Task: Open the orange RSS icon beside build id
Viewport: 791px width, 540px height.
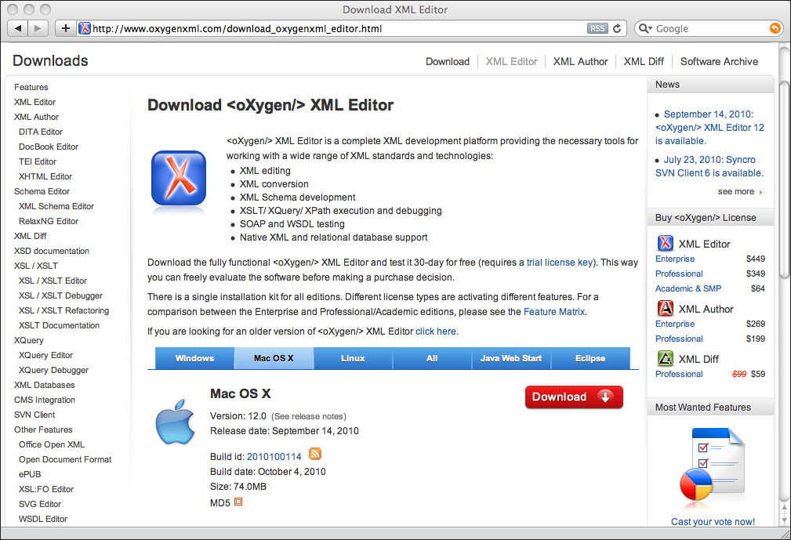Action: [315, 454]
